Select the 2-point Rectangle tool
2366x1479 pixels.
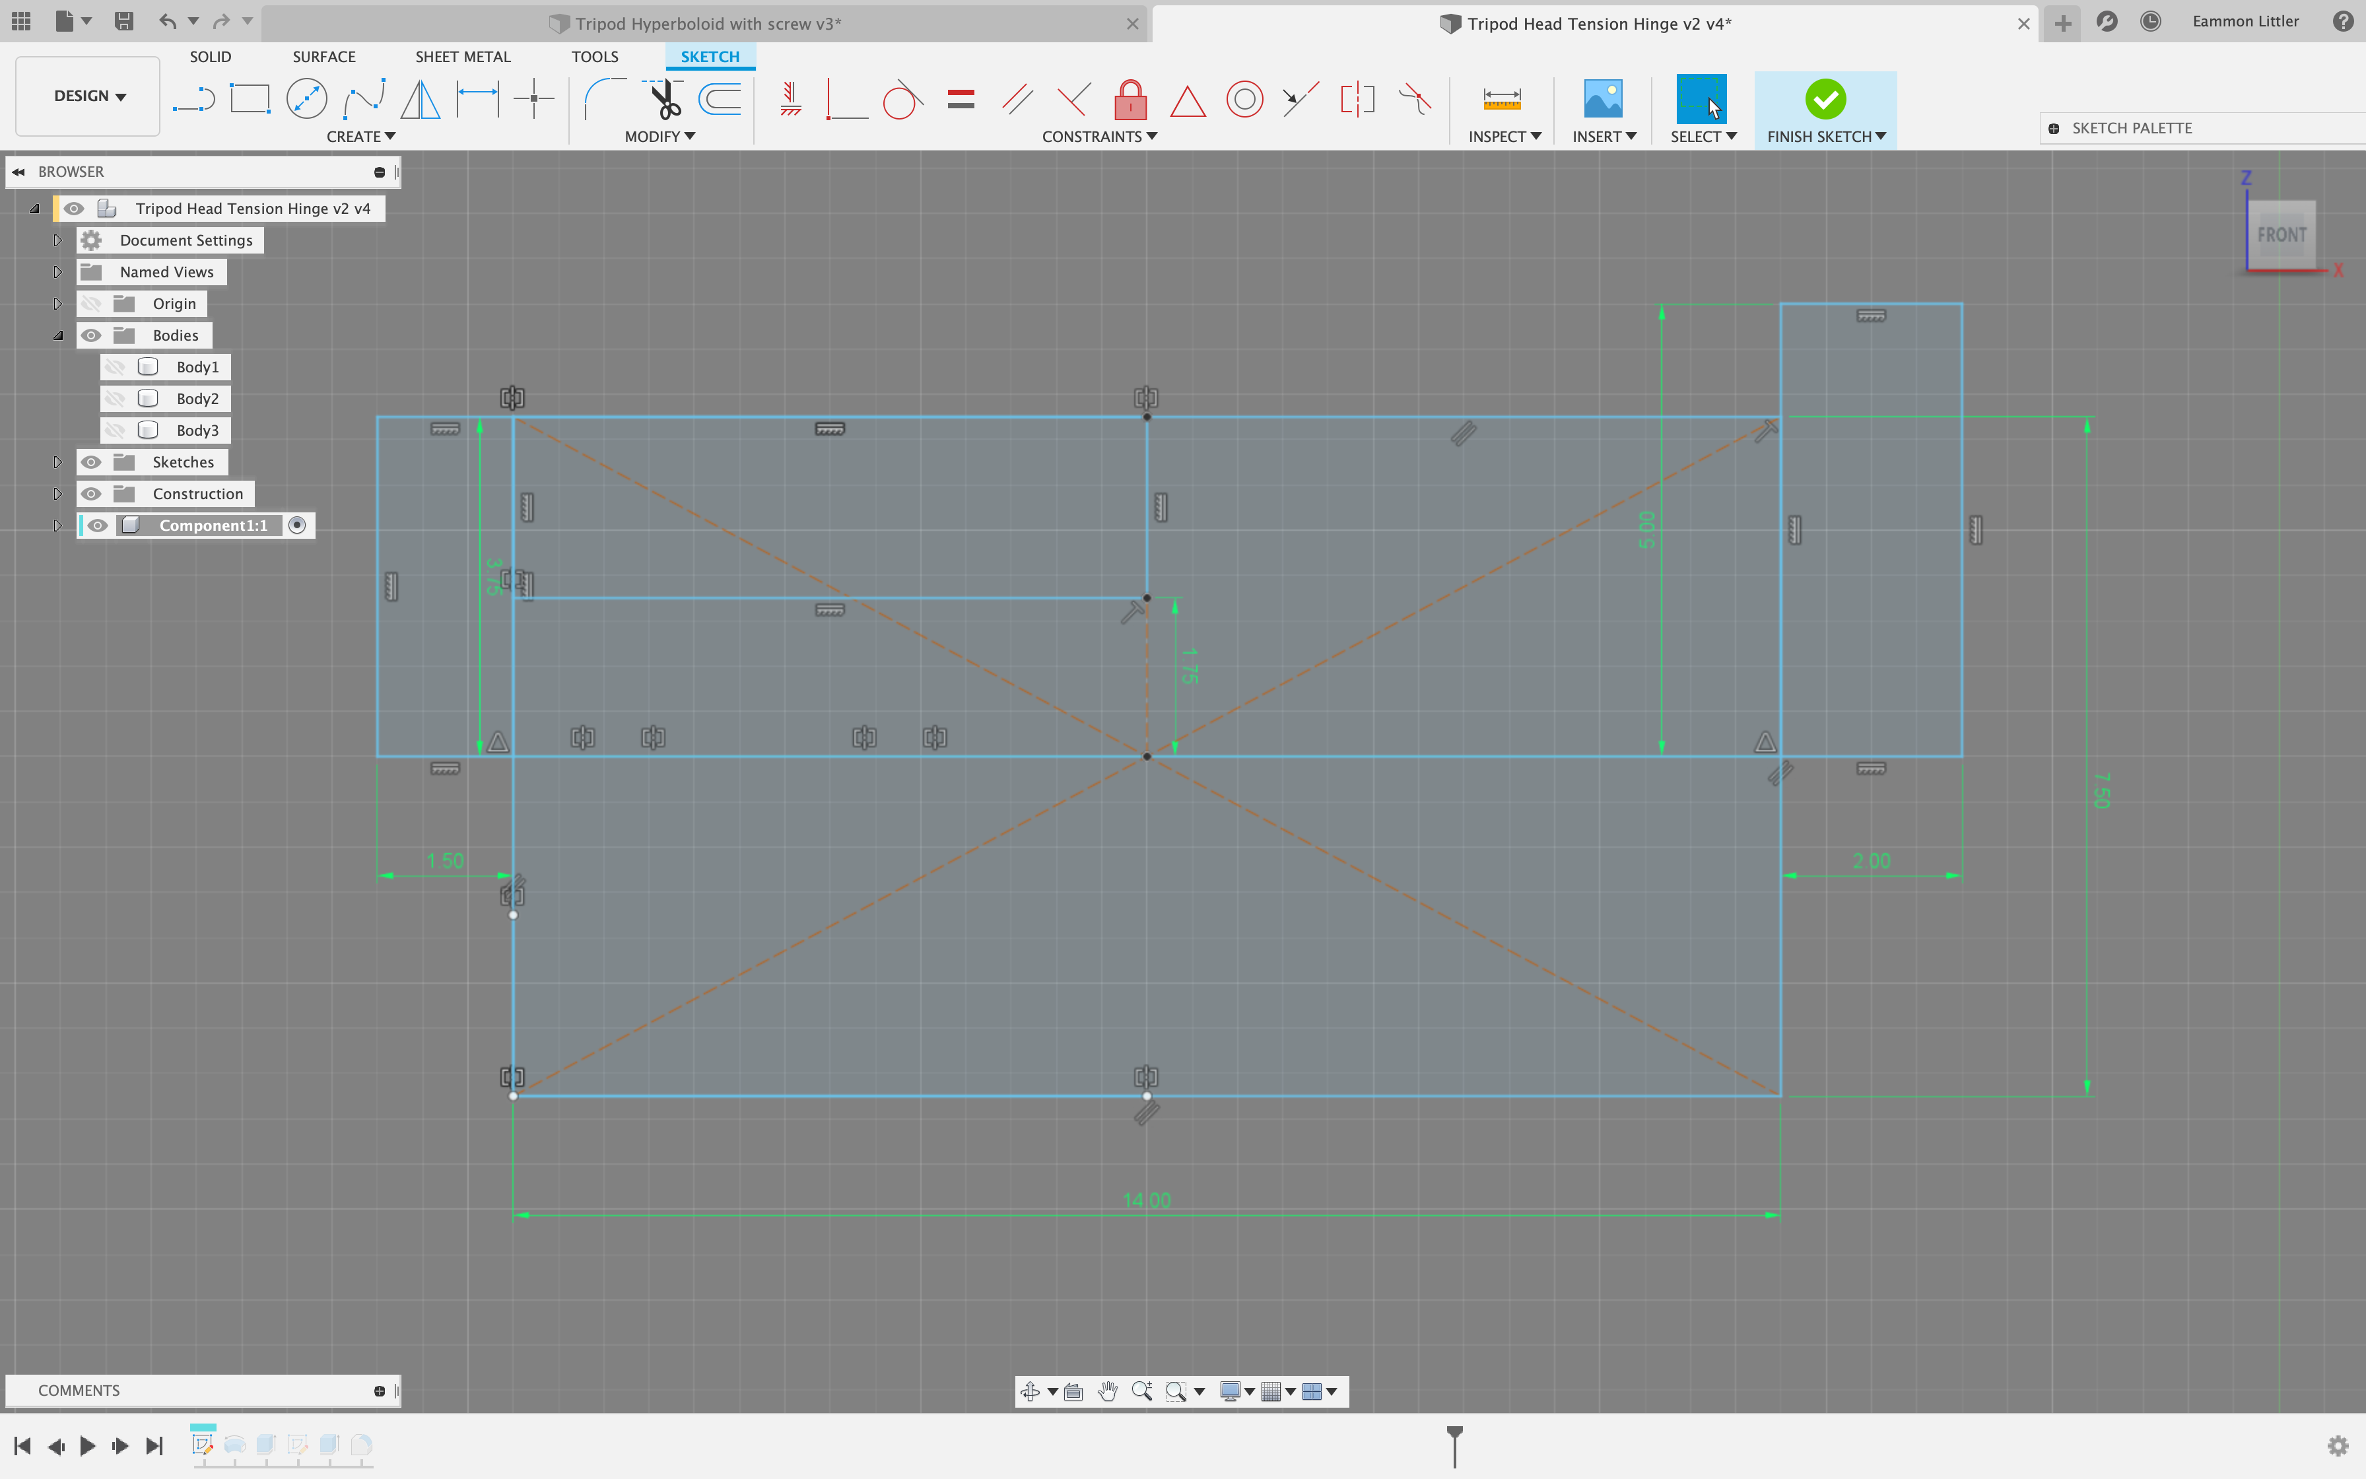pyautogui.click(x=250, y=99)
